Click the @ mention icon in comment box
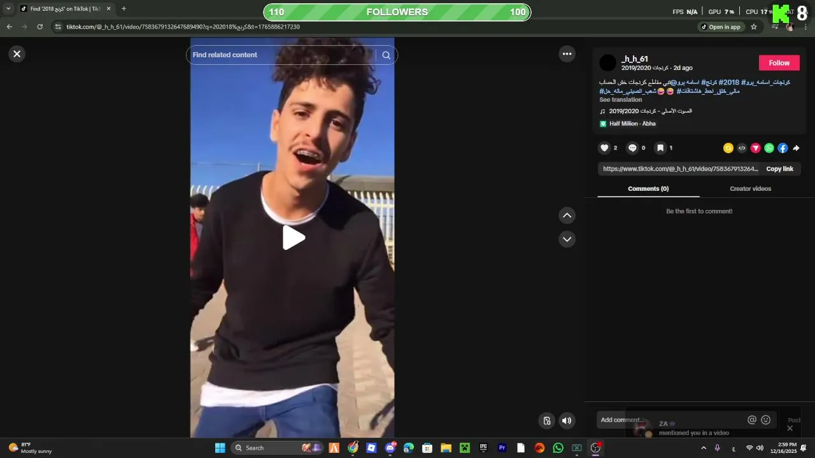This screenshot has width=815, height=458. tap(752, 420)
